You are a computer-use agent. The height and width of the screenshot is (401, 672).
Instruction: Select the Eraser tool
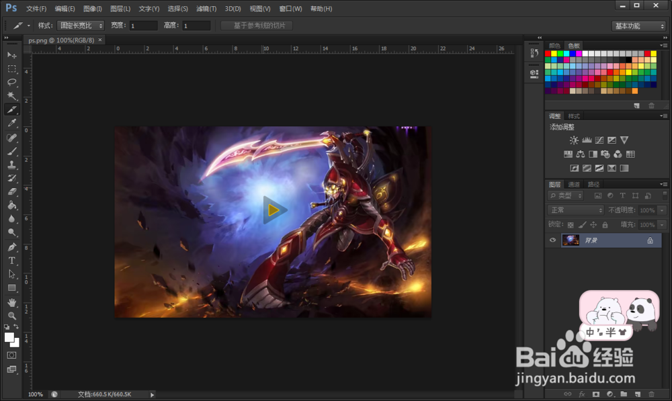click(11, 191)
